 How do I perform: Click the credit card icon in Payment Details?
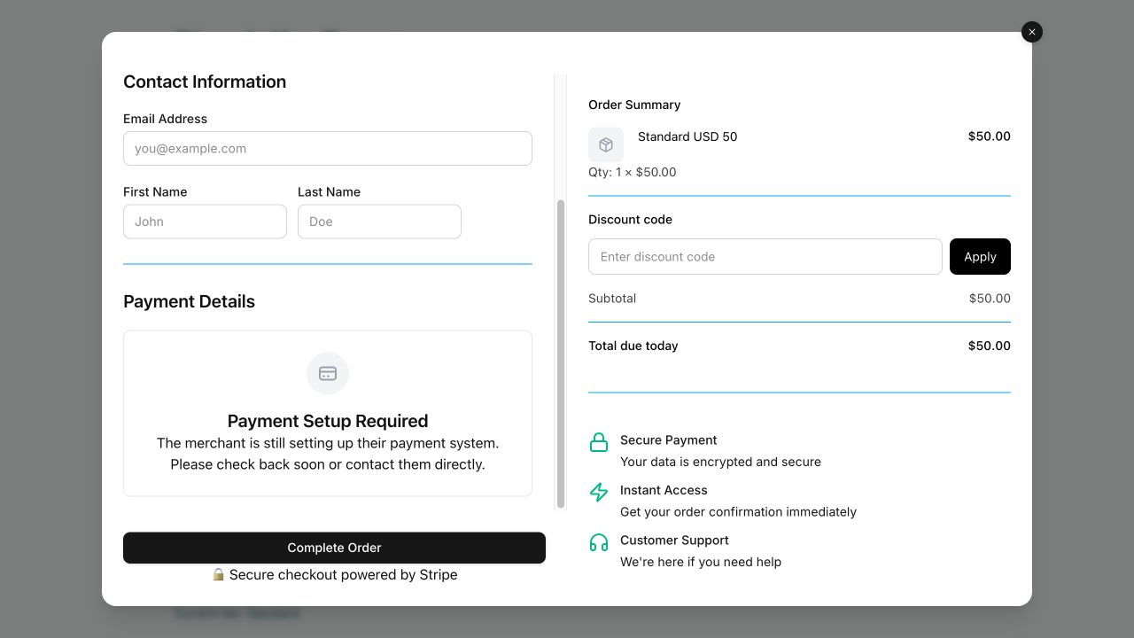[x=328, y=373]
